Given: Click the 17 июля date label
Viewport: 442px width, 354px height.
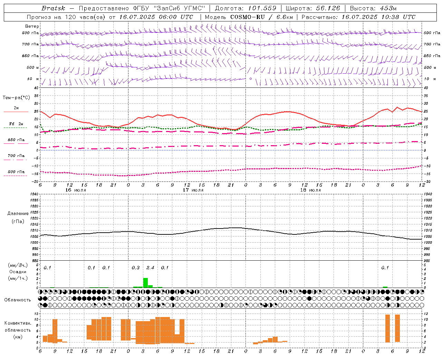Looking at the screenshot, I should pos(193,190).
